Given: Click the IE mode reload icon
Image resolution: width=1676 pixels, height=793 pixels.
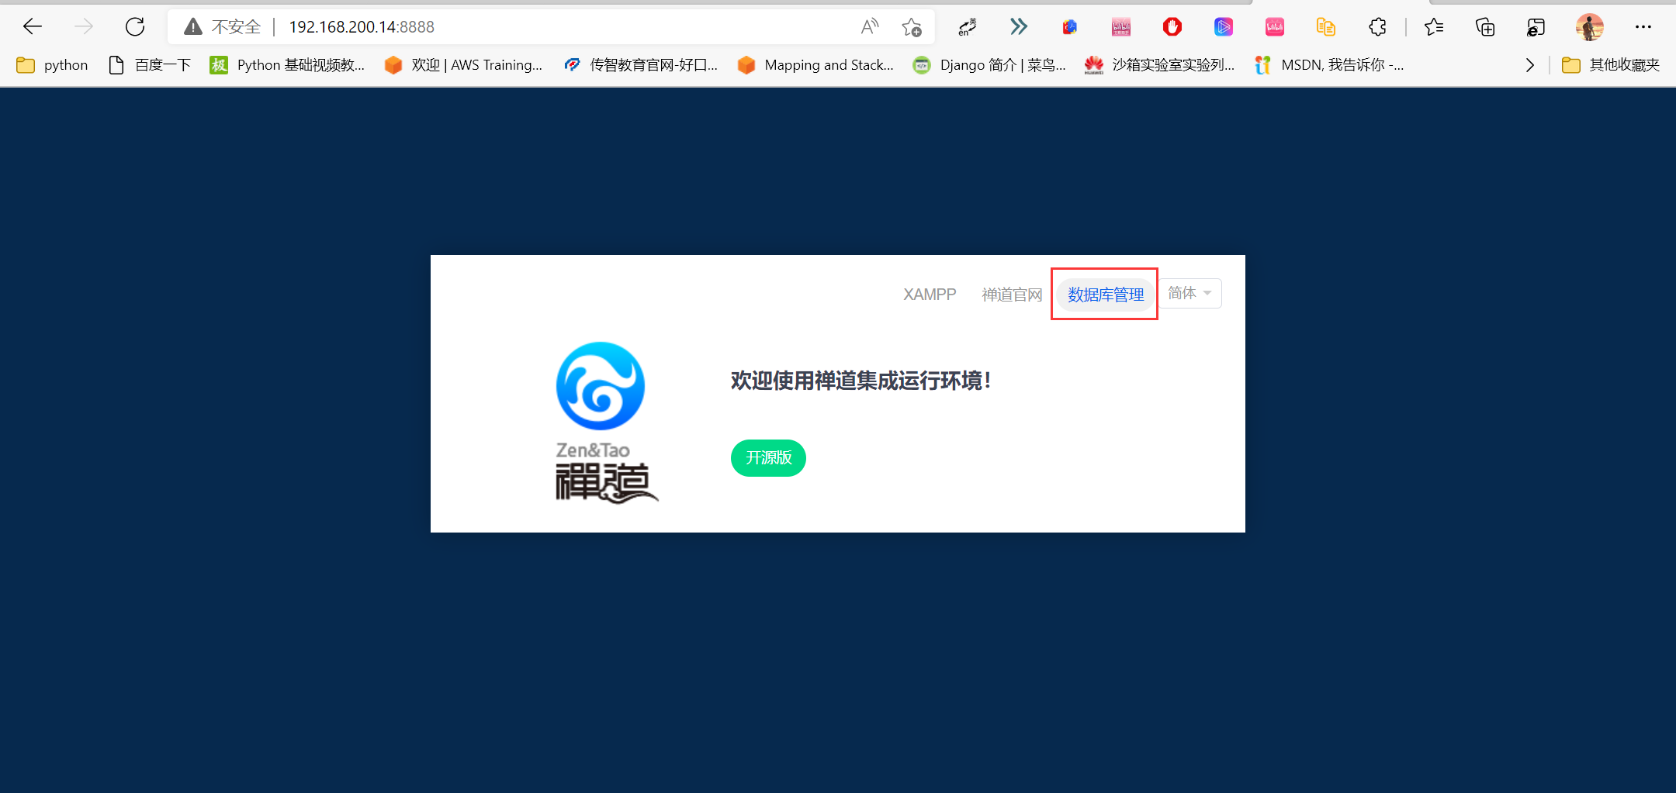Looking at the screenshot, I should (1536, 26).
